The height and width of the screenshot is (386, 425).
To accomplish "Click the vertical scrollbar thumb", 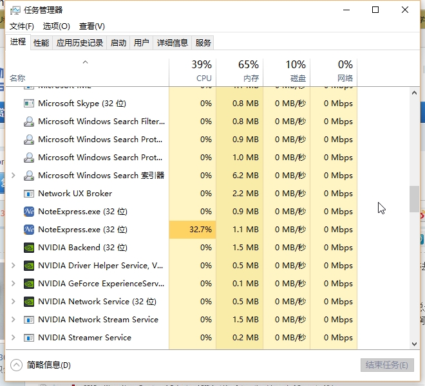I will click(414, 199).
